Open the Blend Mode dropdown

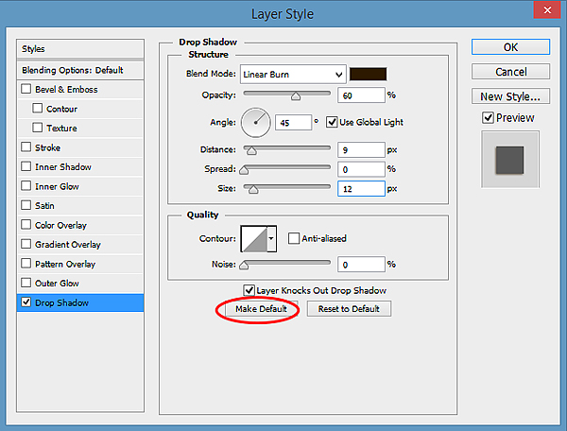294,75
